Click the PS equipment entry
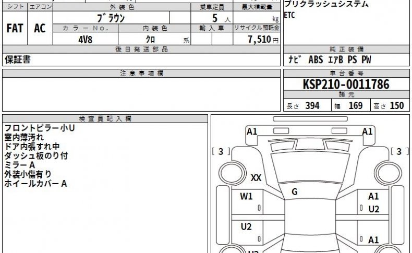Screen dimensions: 412x253 click(353, 59)
